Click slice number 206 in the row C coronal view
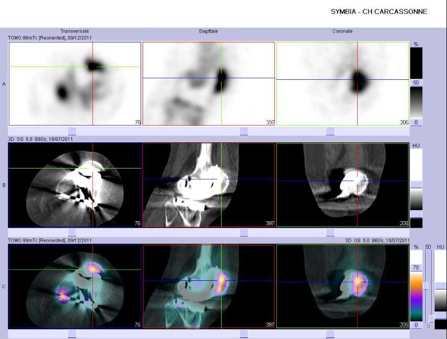Viewport: 447px width, 339px height. [404, 325]
